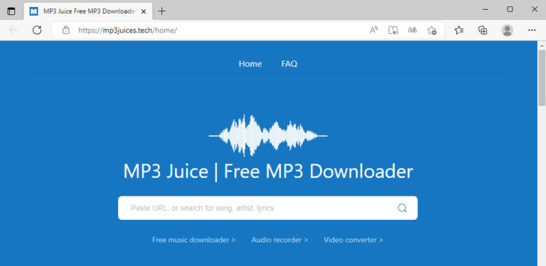Open the Video converter link
The width and height of the screenshot is (546, 266).
pos(353,240)
